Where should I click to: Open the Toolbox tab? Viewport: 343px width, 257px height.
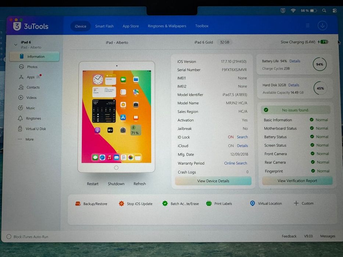coord(202,26)
